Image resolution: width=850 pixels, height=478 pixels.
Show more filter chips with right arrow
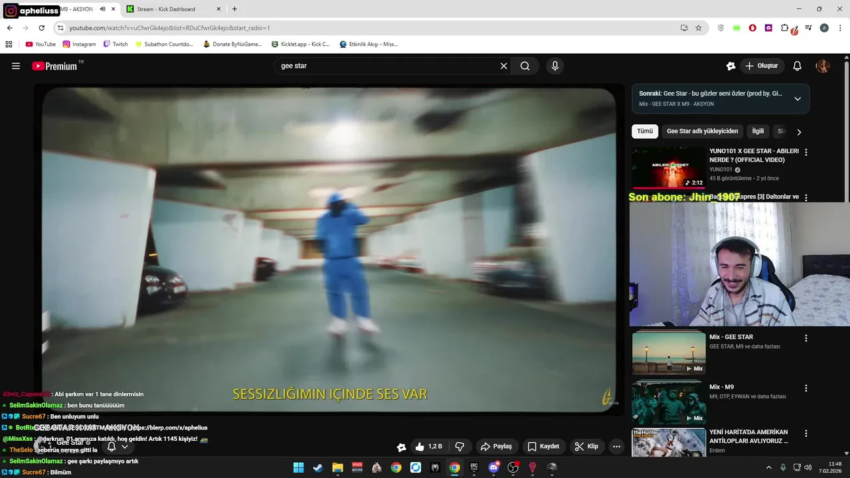[799, 132]
